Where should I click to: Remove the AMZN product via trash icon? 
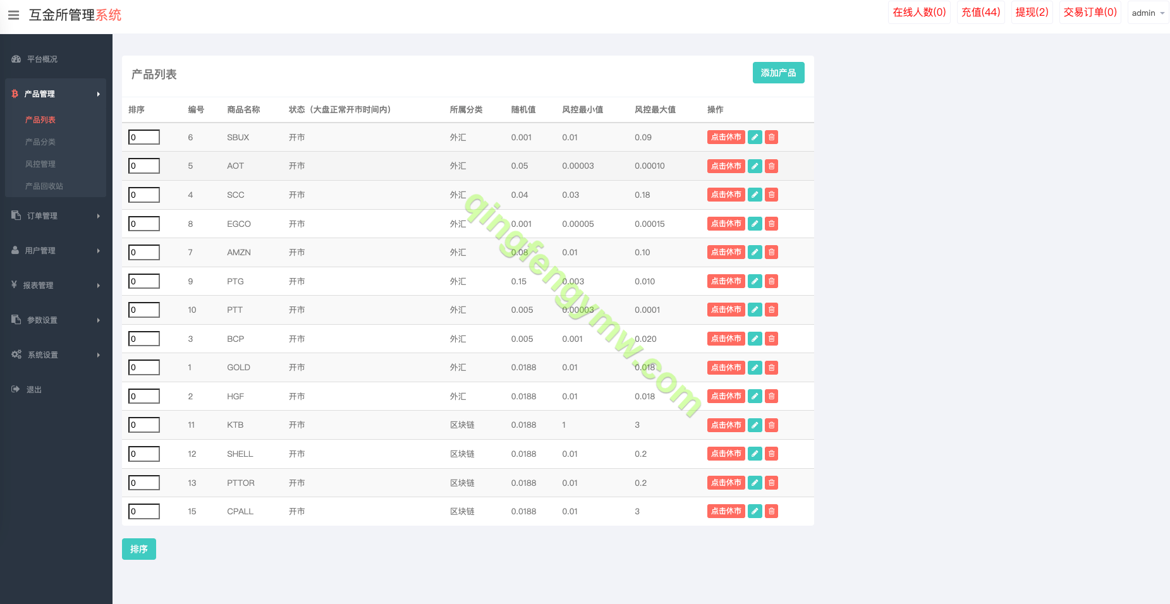tap(771, 252)
